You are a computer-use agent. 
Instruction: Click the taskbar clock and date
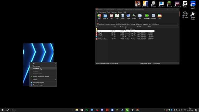point(190,110)
